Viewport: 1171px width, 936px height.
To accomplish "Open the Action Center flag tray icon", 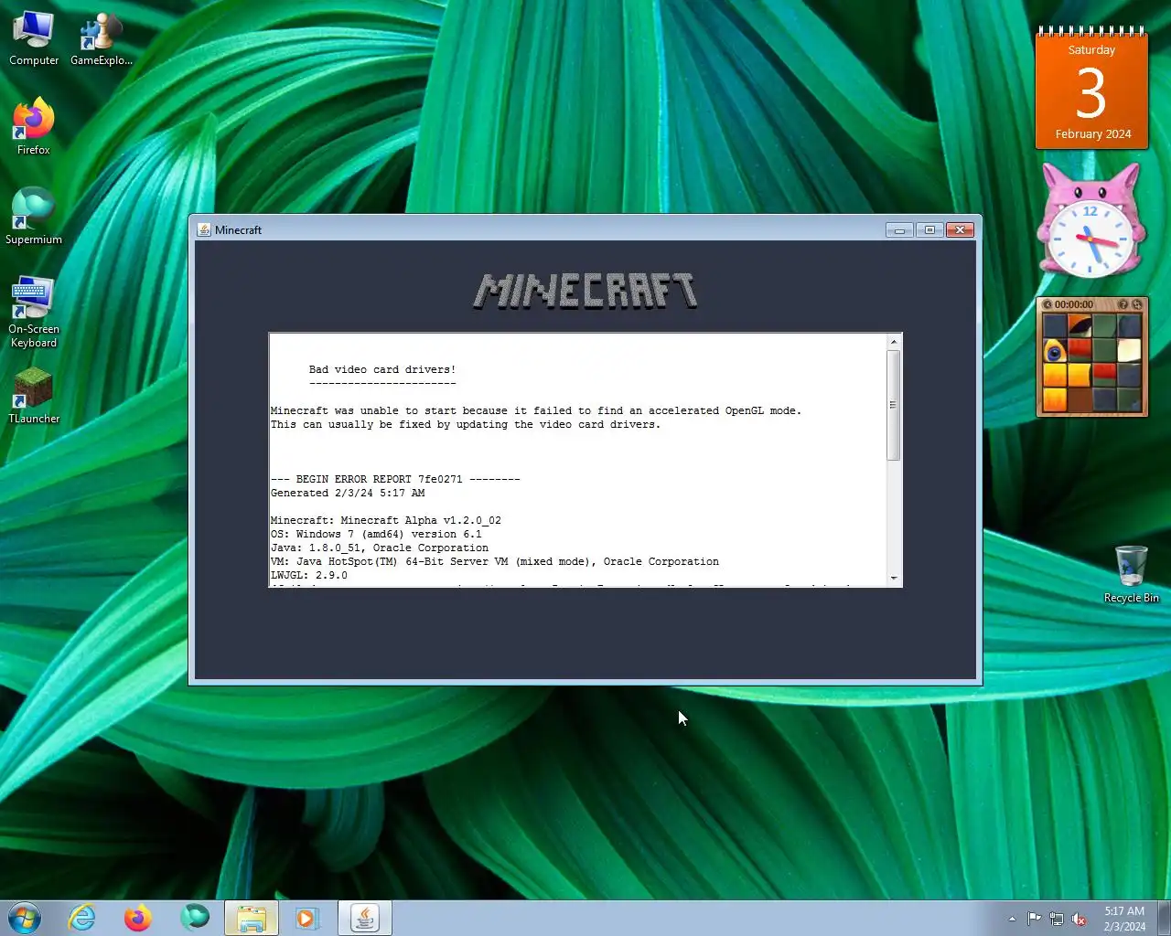I will click(x=1034, y=919).
